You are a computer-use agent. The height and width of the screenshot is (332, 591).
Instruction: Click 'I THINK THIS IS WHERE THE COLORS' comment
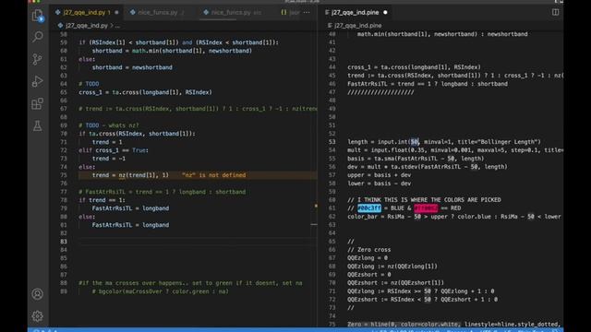(x=425, y=200)
